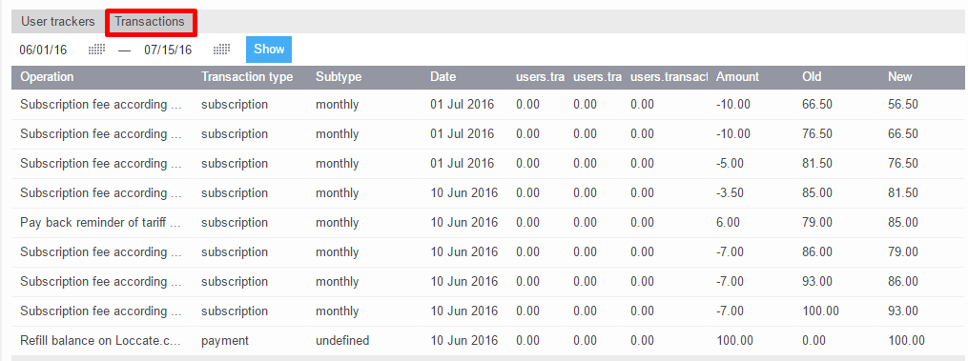Click the 56.50 new balance cell

(x=903, y=104)
